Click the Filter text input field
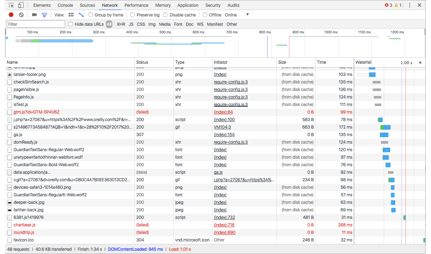This screenshot has height=254, width=431. (x=36, y=24)
